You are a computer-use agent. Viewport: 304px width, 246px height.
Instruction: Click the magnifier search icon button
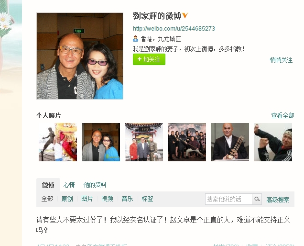pos(257,199)
